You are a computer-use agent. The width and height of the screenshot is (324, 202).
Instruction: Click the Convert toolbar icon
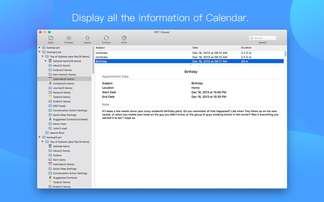(x=106, y=38)
